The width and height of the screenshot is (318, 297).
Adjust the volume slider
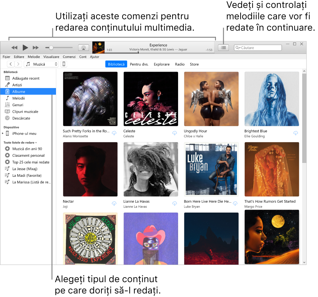(x=52, y=47)
